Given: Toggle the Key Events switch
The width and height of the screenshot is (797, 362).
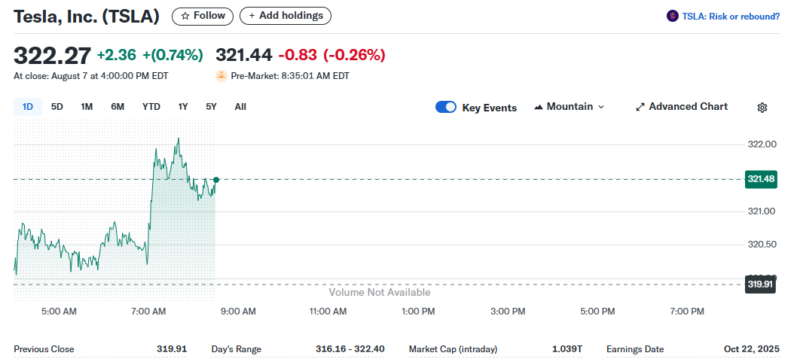Looking at the screenshot, I should click(446, 107).
